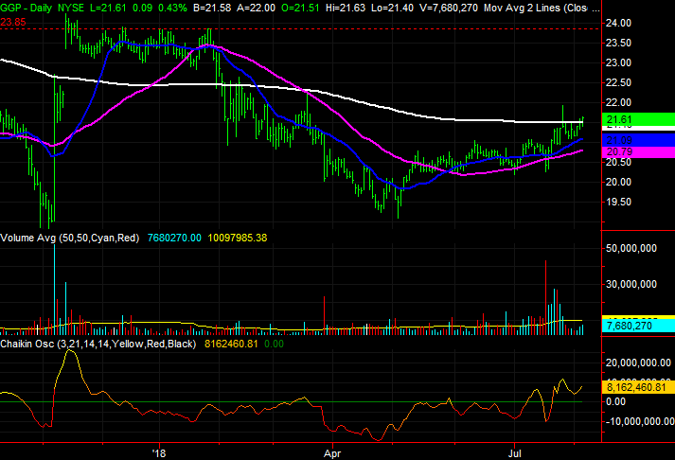Click the cyan 7,680,270 volume axis marker
Image resolution: width=675 pixels, height=460 pixels.
[638, 326]
